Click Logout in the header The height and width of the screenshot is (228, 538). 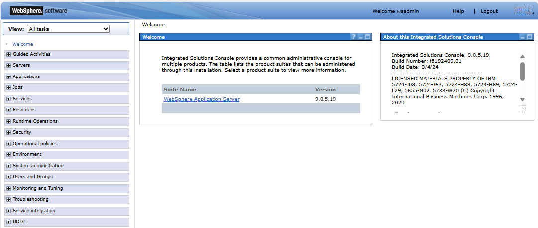[489, 11]
